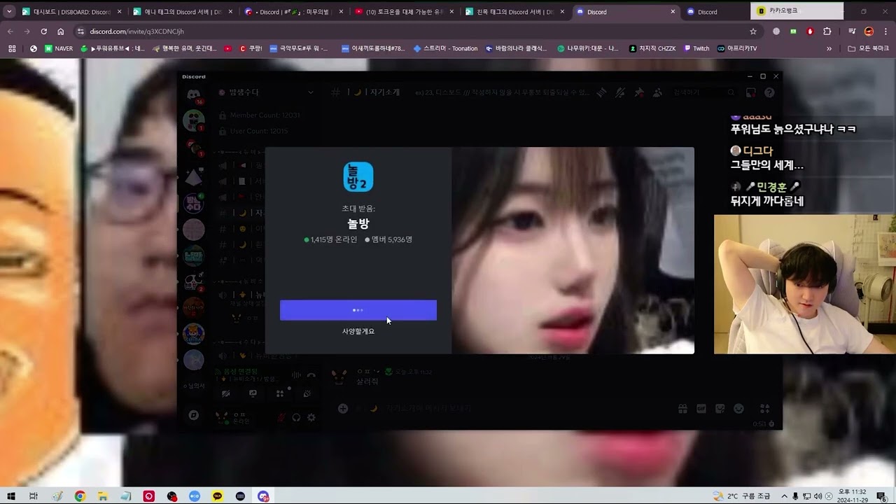Open File Explorer from taskbar

(103, 496)
